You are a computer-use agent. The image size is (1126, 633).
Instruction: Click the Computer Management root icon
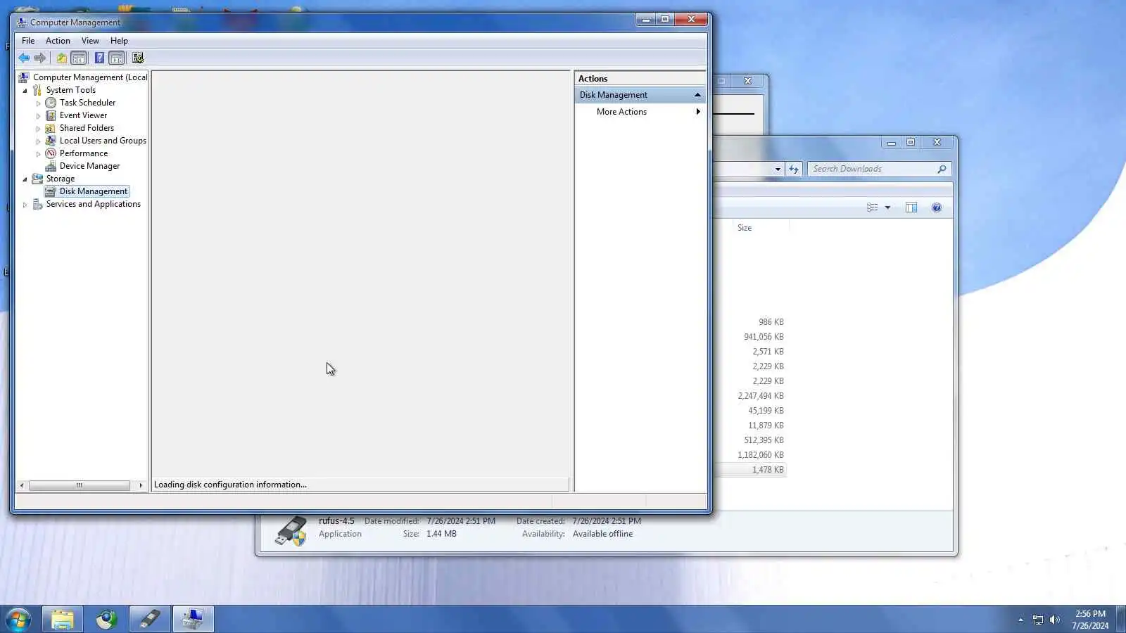tap(23, 77)
